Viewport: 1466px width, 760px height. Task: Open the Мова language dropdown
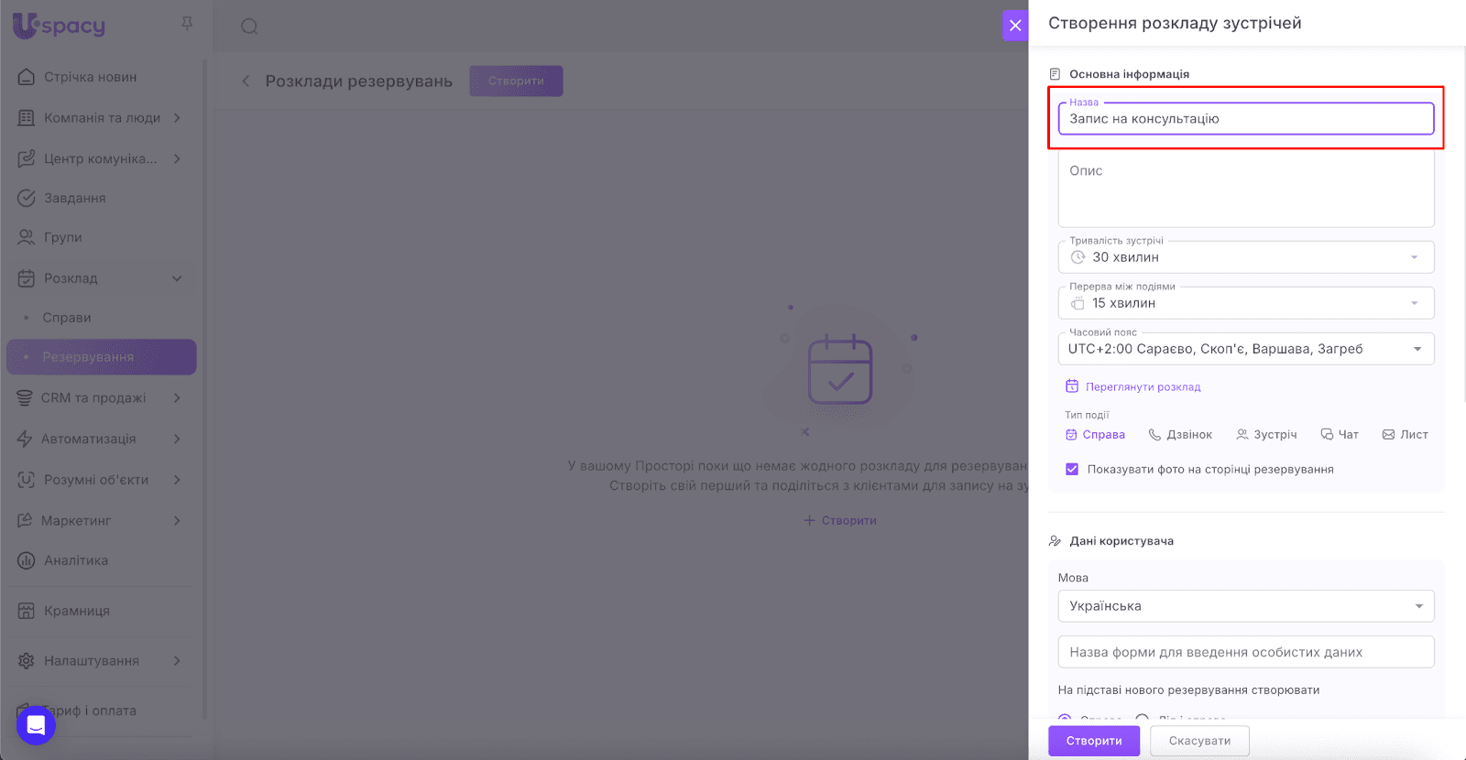pyautogui.click(x=1246, y=606)
